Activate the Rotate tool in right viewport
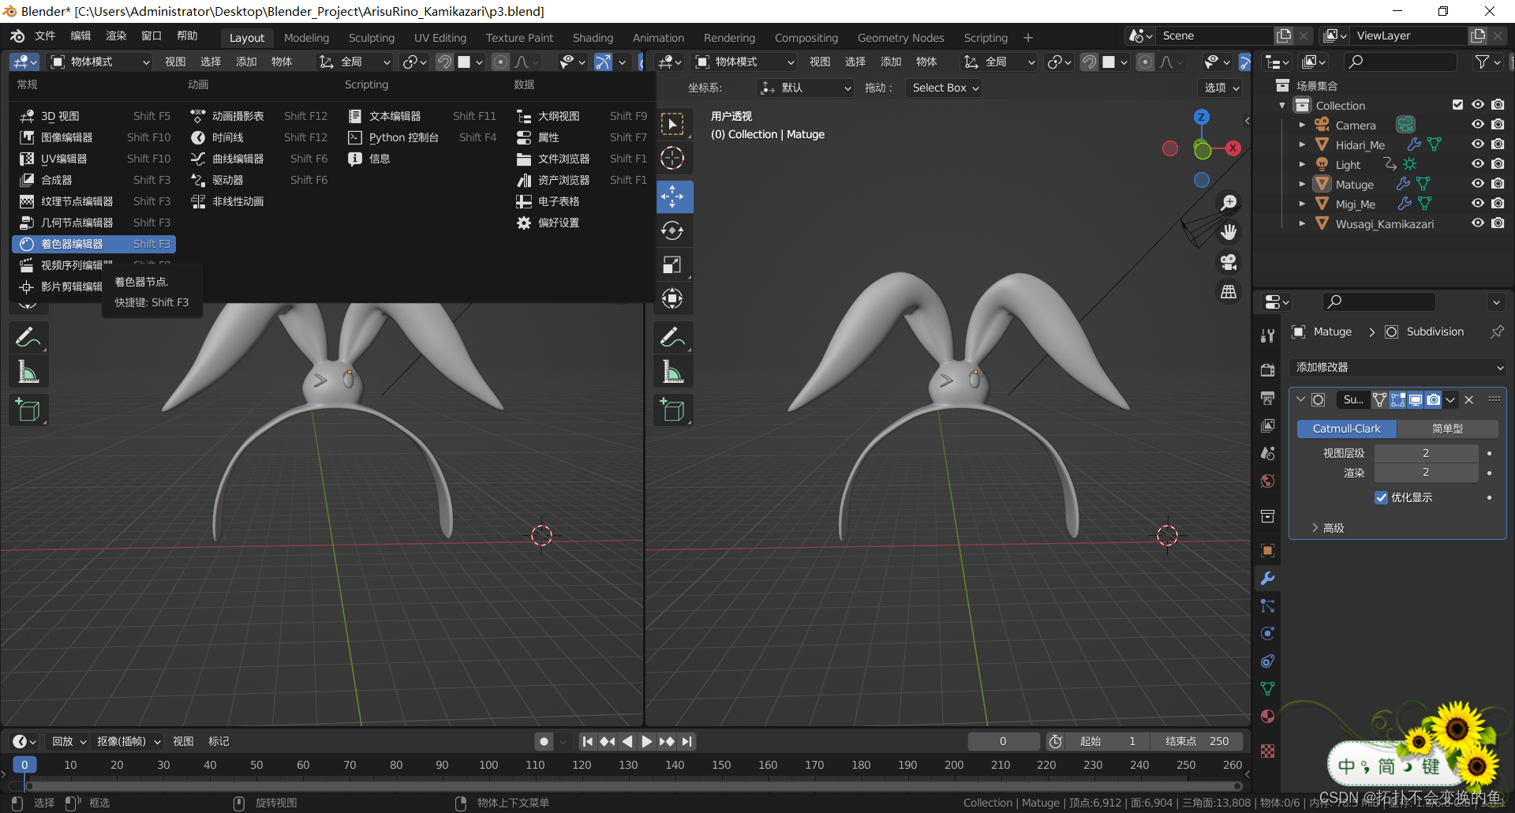The image size is (1515, 813). 673,230
